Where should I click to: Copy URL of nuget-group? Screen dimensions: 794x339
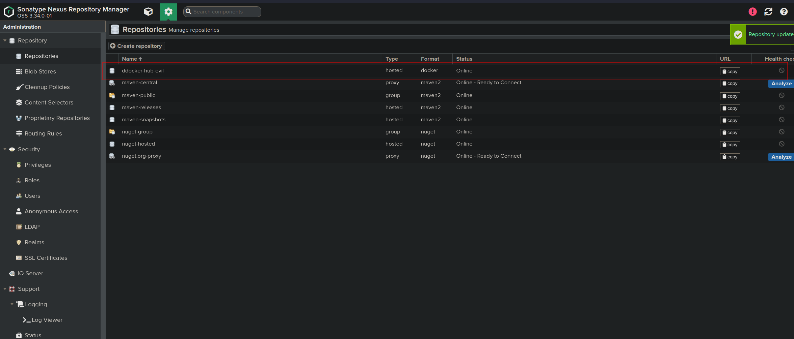click(730, 132)
